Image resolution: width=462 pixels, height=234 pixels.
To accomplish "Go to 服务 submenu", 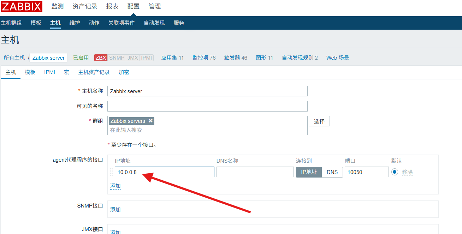I will coord(179,23).
